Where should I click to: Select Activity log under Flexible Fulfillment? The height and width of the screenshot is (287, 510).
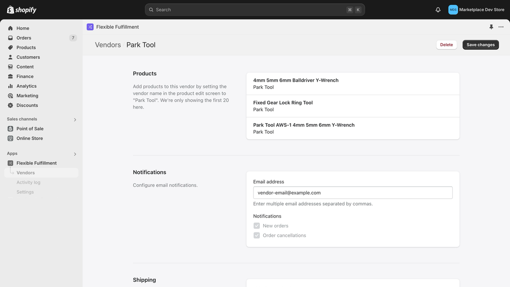28,182
